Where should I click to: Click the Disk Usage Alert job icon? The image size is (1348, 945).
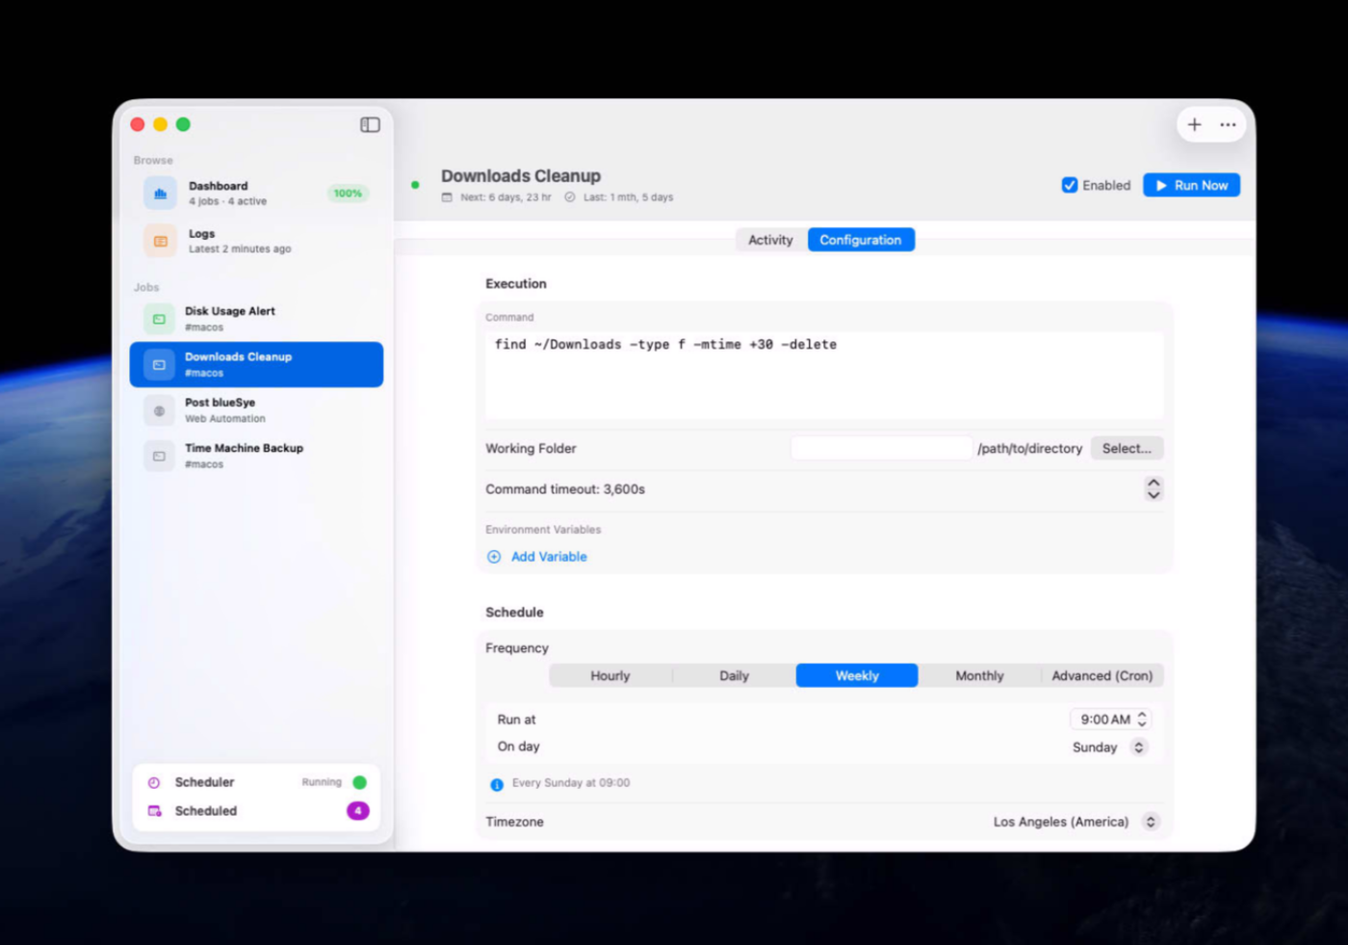[159, 319]
